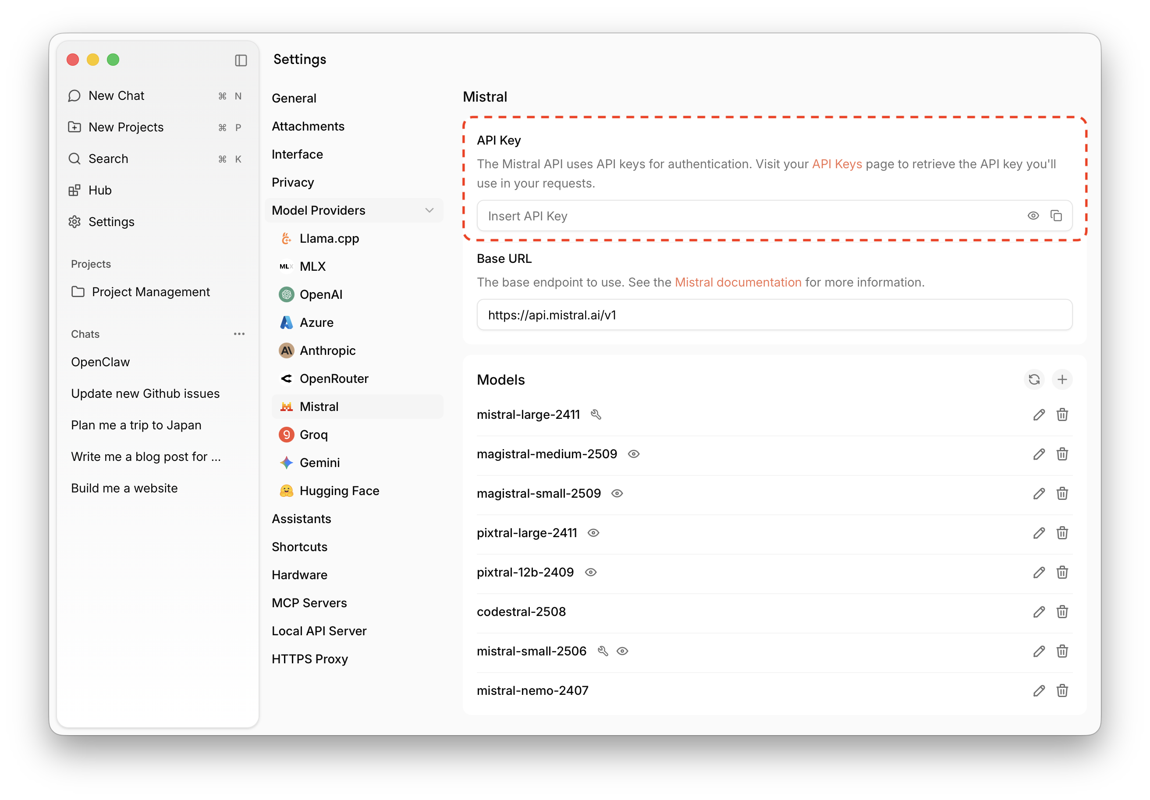
Task: Open the API Keys page link
Action: pos(837,164)
